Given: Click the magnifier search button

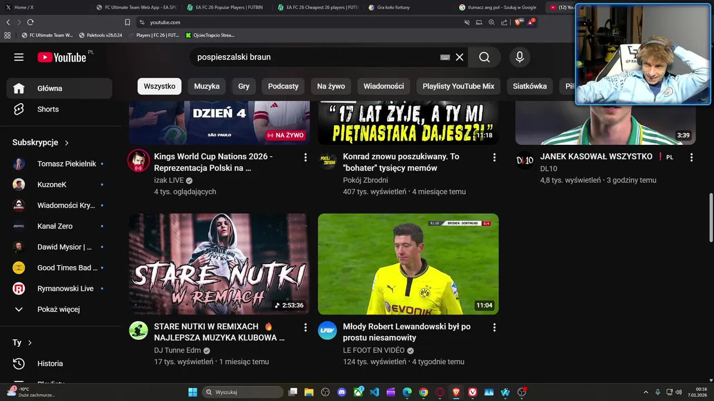Looking at the screenshot, I should click(484, 57).
